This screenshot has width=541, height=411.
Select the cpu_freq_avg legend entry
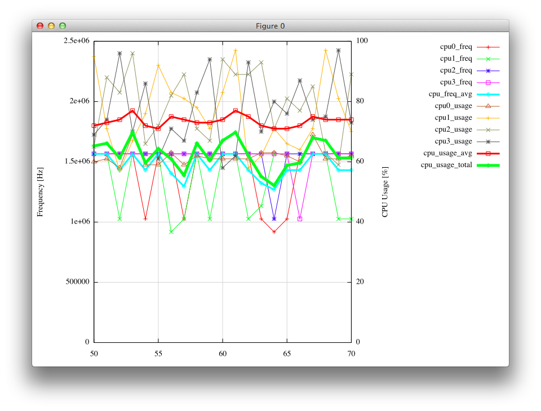(464, 94)
